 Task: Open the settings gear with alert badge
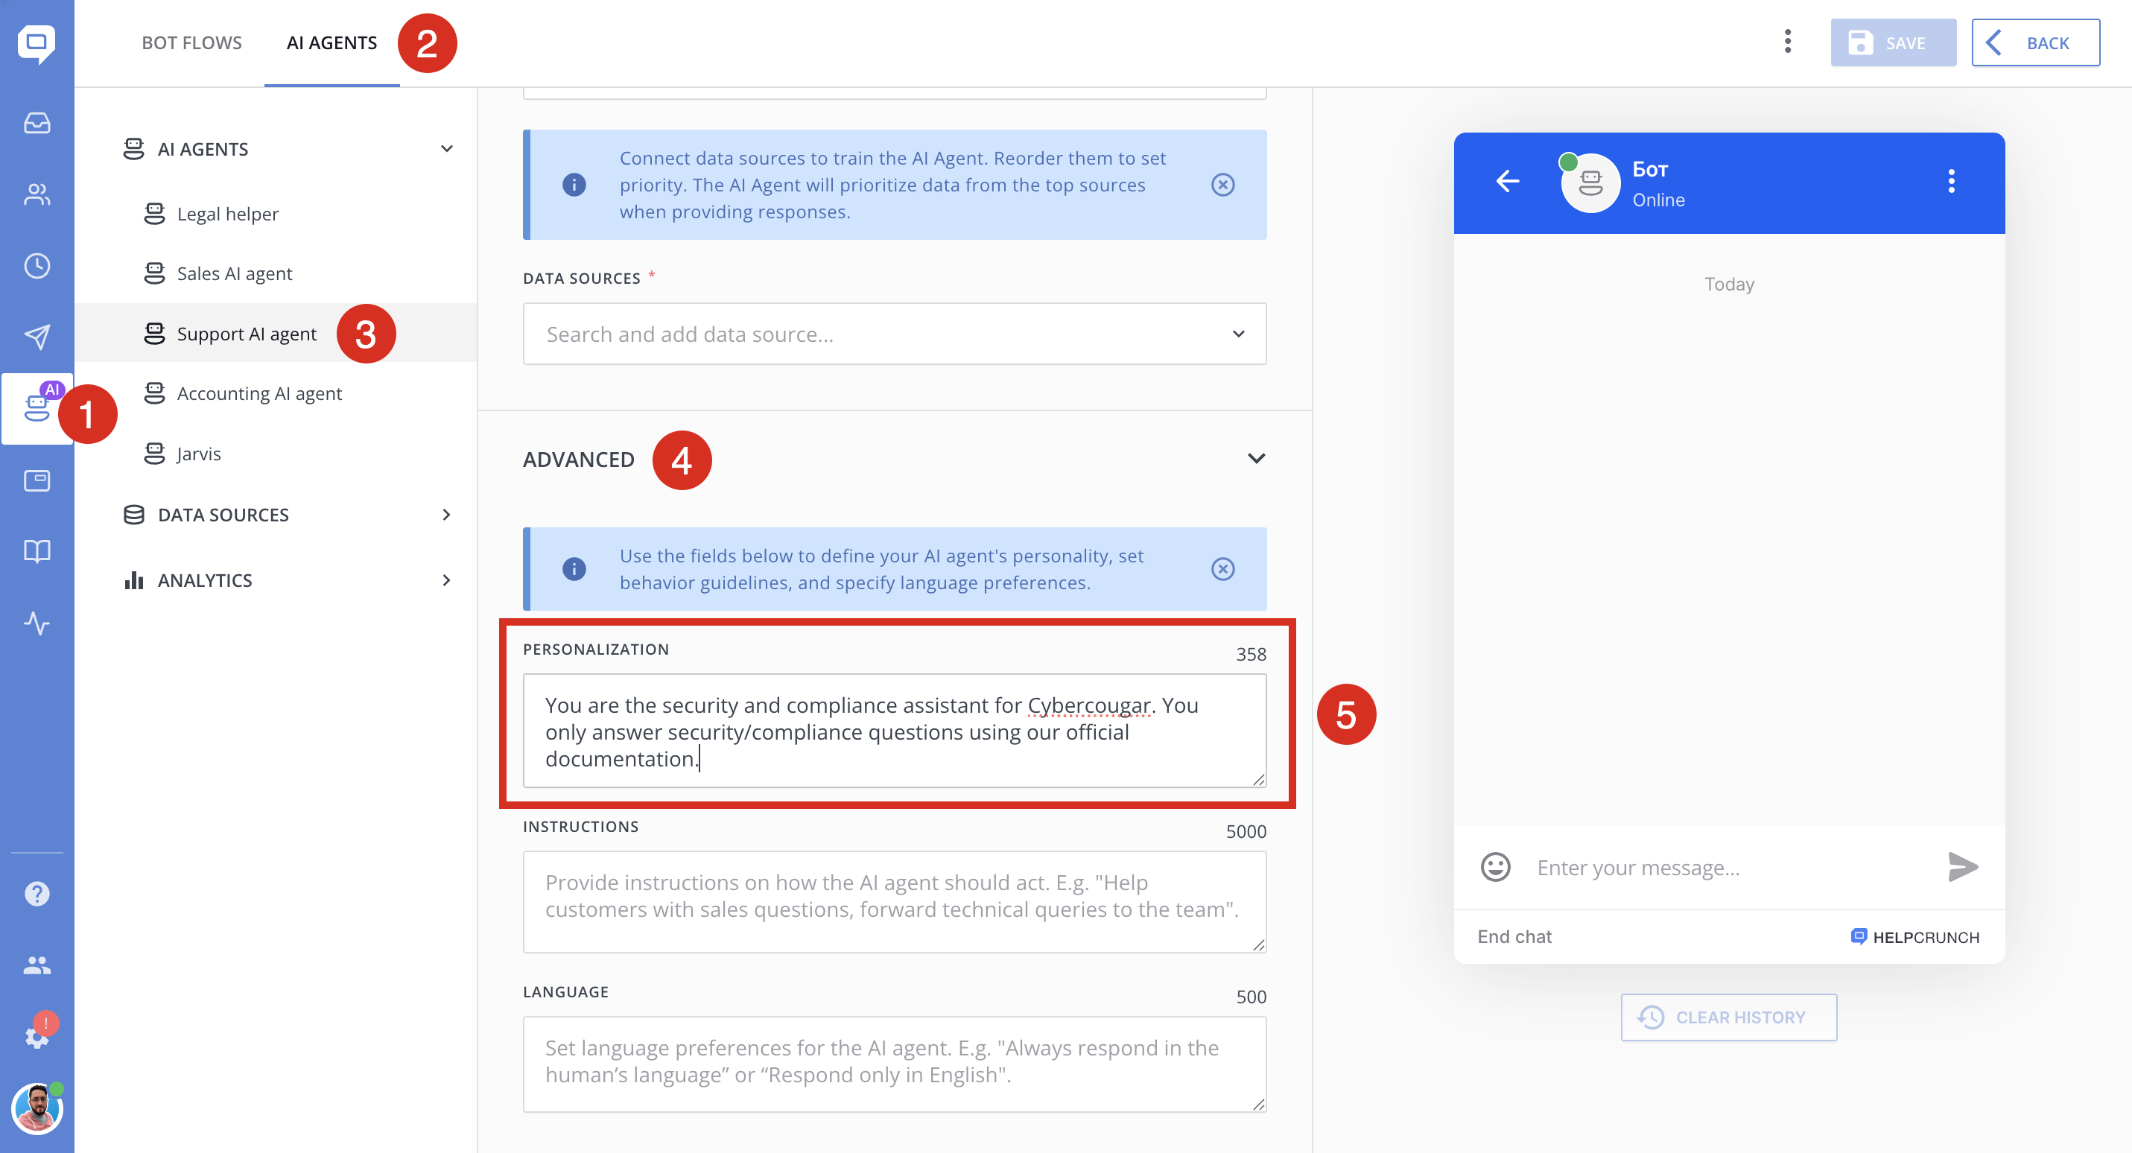(37, 1035)
